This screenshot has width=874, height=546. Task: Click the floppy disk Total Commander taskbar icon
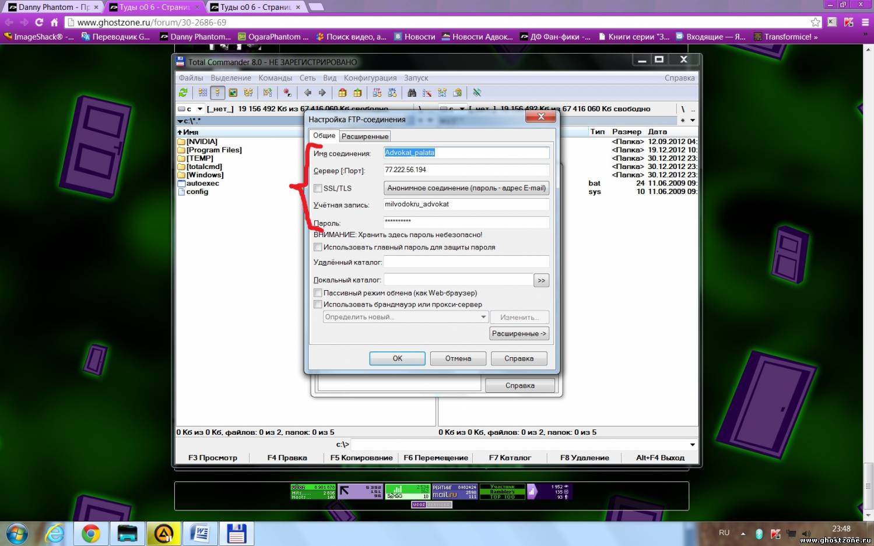[236, 533]
